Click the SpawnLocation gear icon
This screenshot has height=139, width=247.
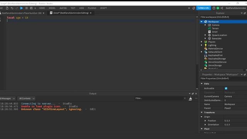coord(209,35)
